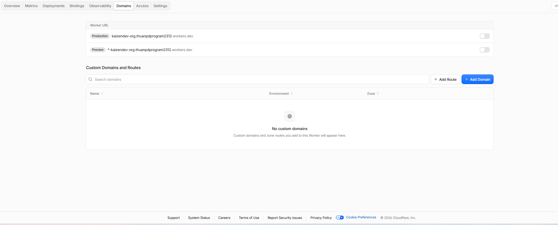This screenshot has height=225, width=558.
Task: Click the Worker URL section header
Action: point(99,25)
